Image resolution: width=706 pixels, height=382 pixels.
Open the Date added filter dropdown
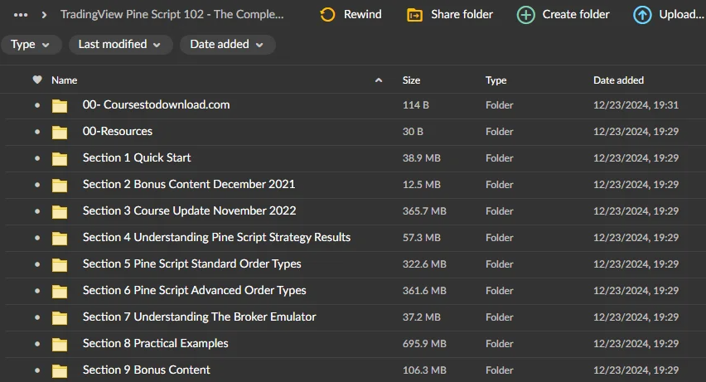pyautogui.click(x=227, y=45)
